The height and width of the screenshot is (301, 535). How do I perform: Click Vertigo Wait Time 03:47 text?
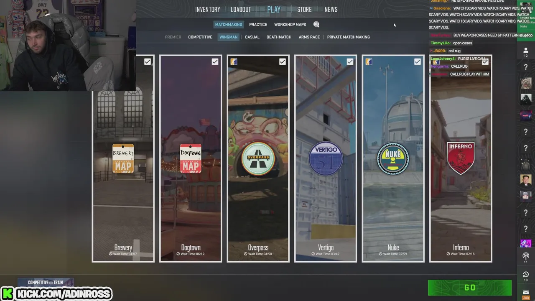tap(326, 254)
